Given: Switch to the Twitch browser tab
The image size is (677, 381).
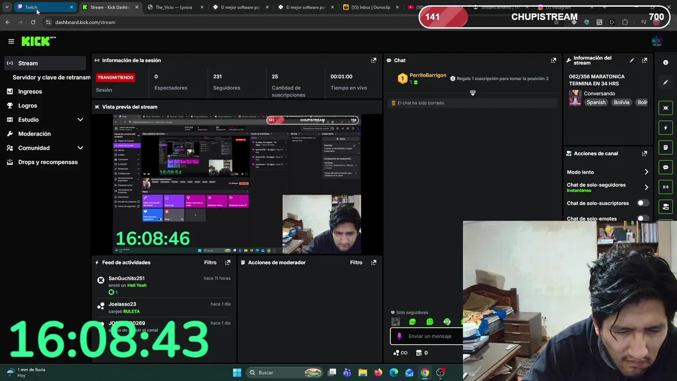Looking at the screenshot, I should coord(45,7).
